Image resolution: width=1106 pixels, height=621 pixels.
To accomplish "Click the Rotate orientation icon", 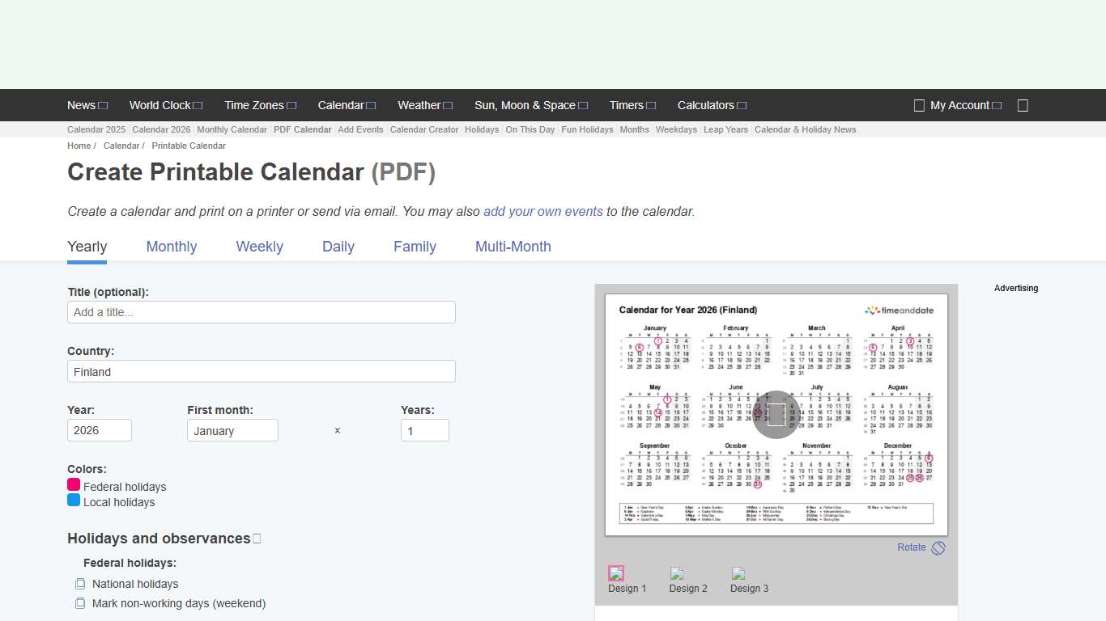I will pos(938,547).
